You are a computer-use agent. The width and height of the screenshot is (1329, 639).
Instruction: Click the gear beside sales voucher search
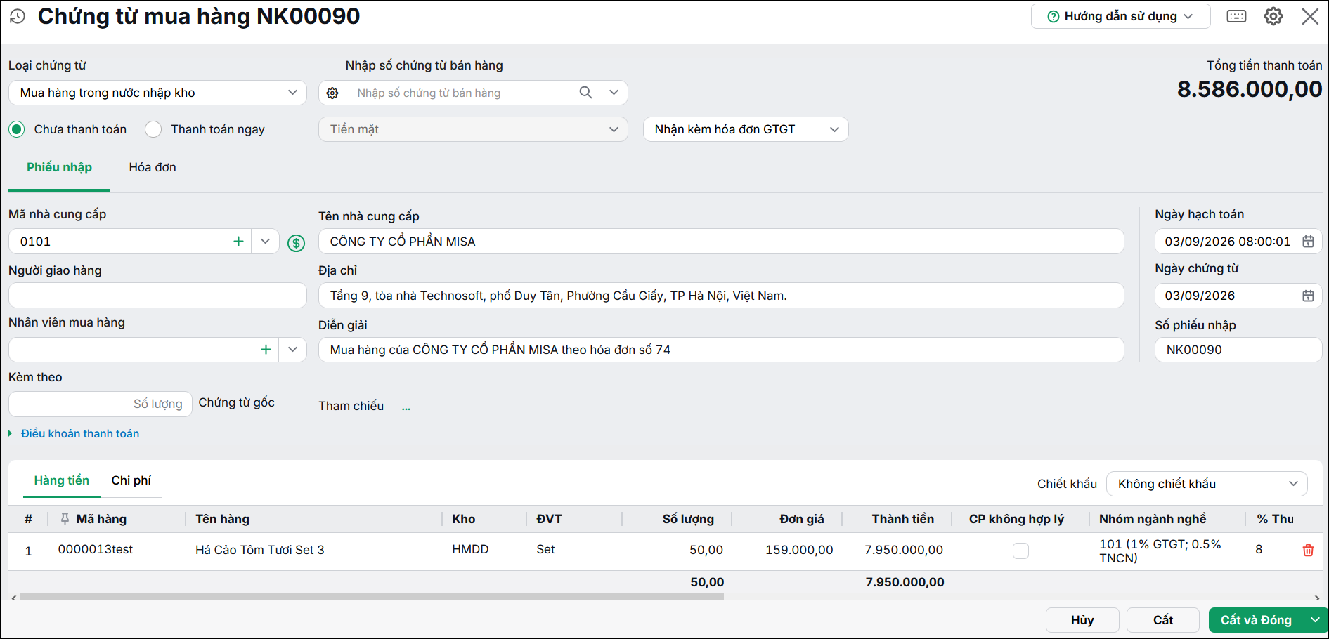[x=332, y=93]
